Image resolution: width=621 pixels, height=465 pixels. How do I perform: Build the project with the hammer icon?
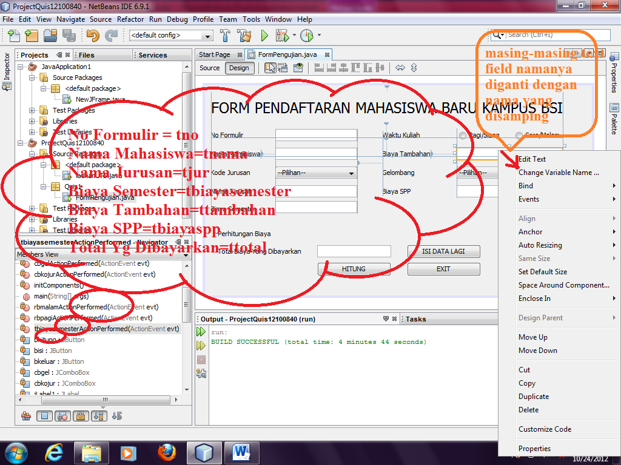(x=225, y=35)
